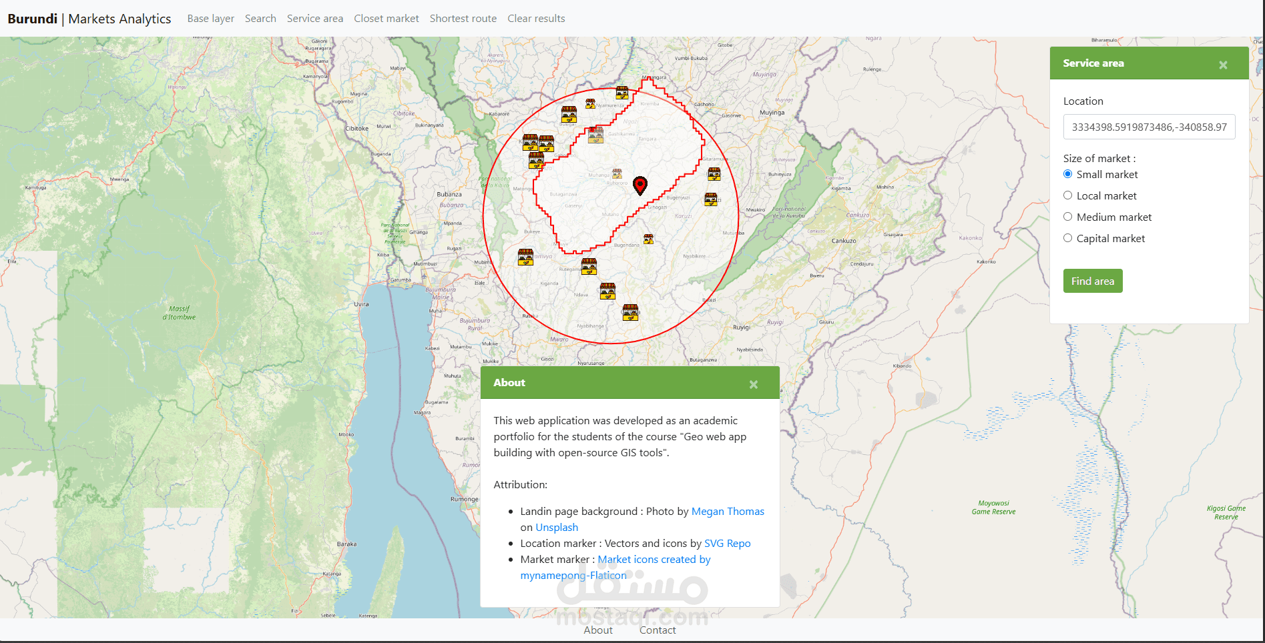1265x643 pixels.
Task: Select market icon left of Kiremba
Action: 621,93
